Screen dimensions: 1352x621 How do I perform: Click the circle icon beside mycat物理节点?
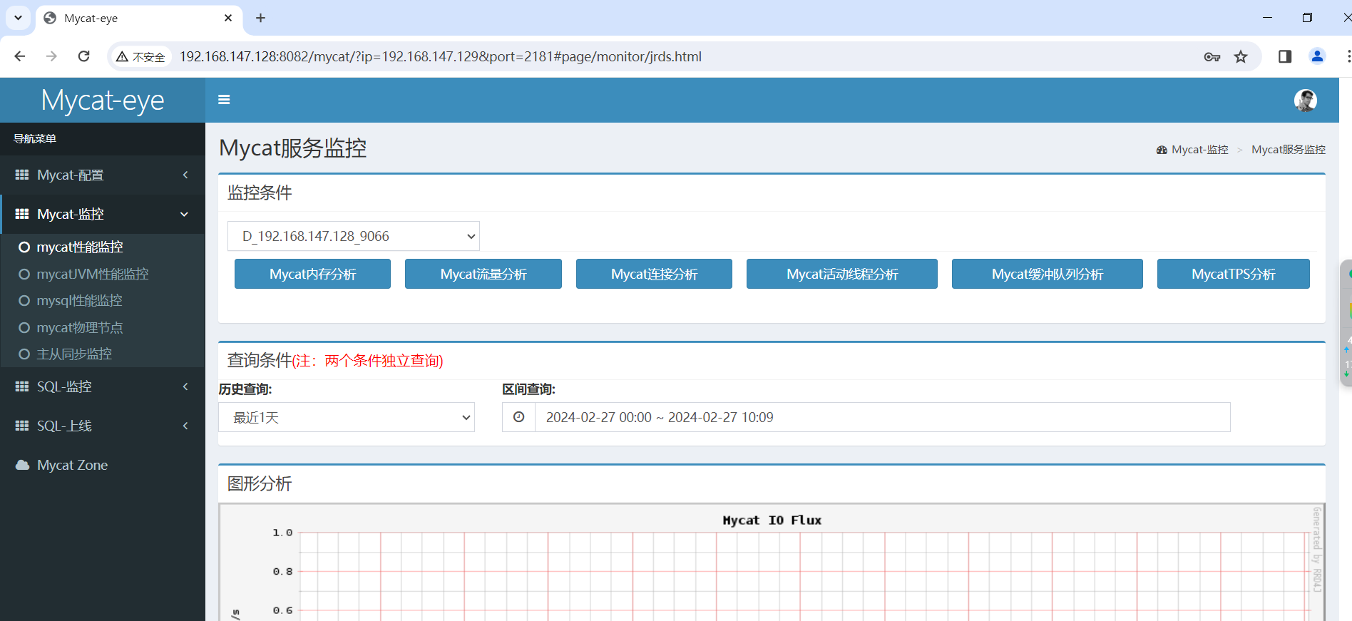pos(24,328)
